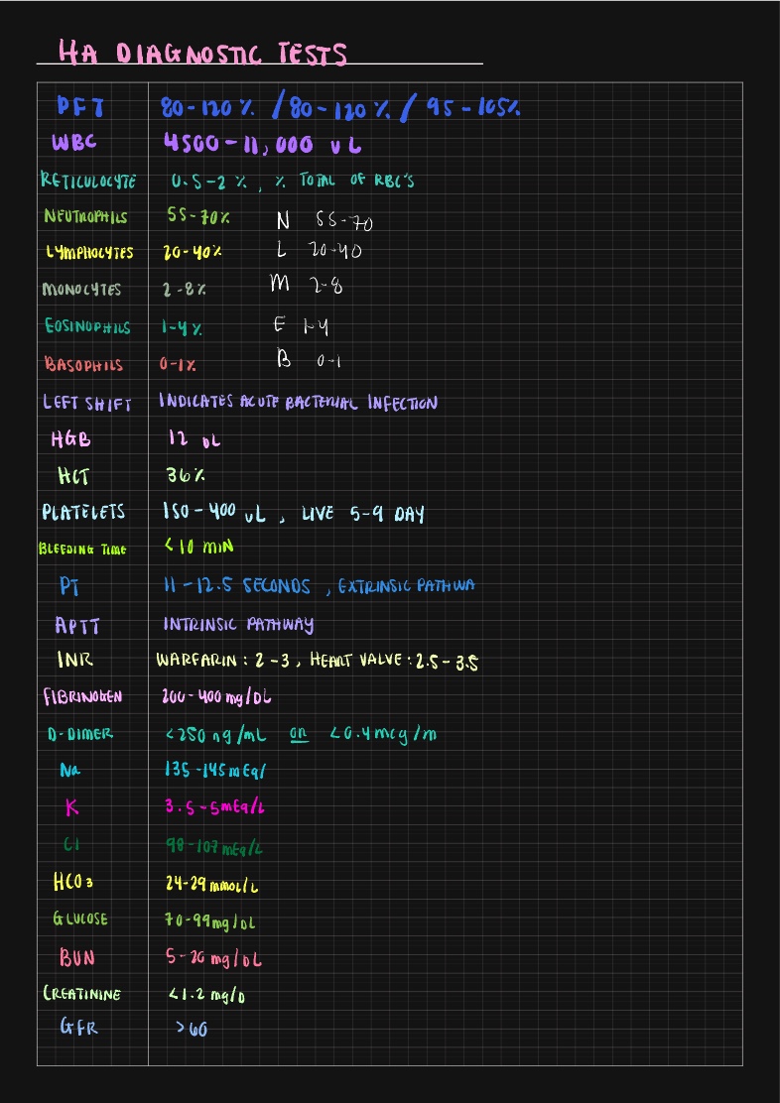This screenshot has height=1103, width=780.
Task: Click the text '% TOTAL OF RBC'S'
Action: [x=344, y=181]
